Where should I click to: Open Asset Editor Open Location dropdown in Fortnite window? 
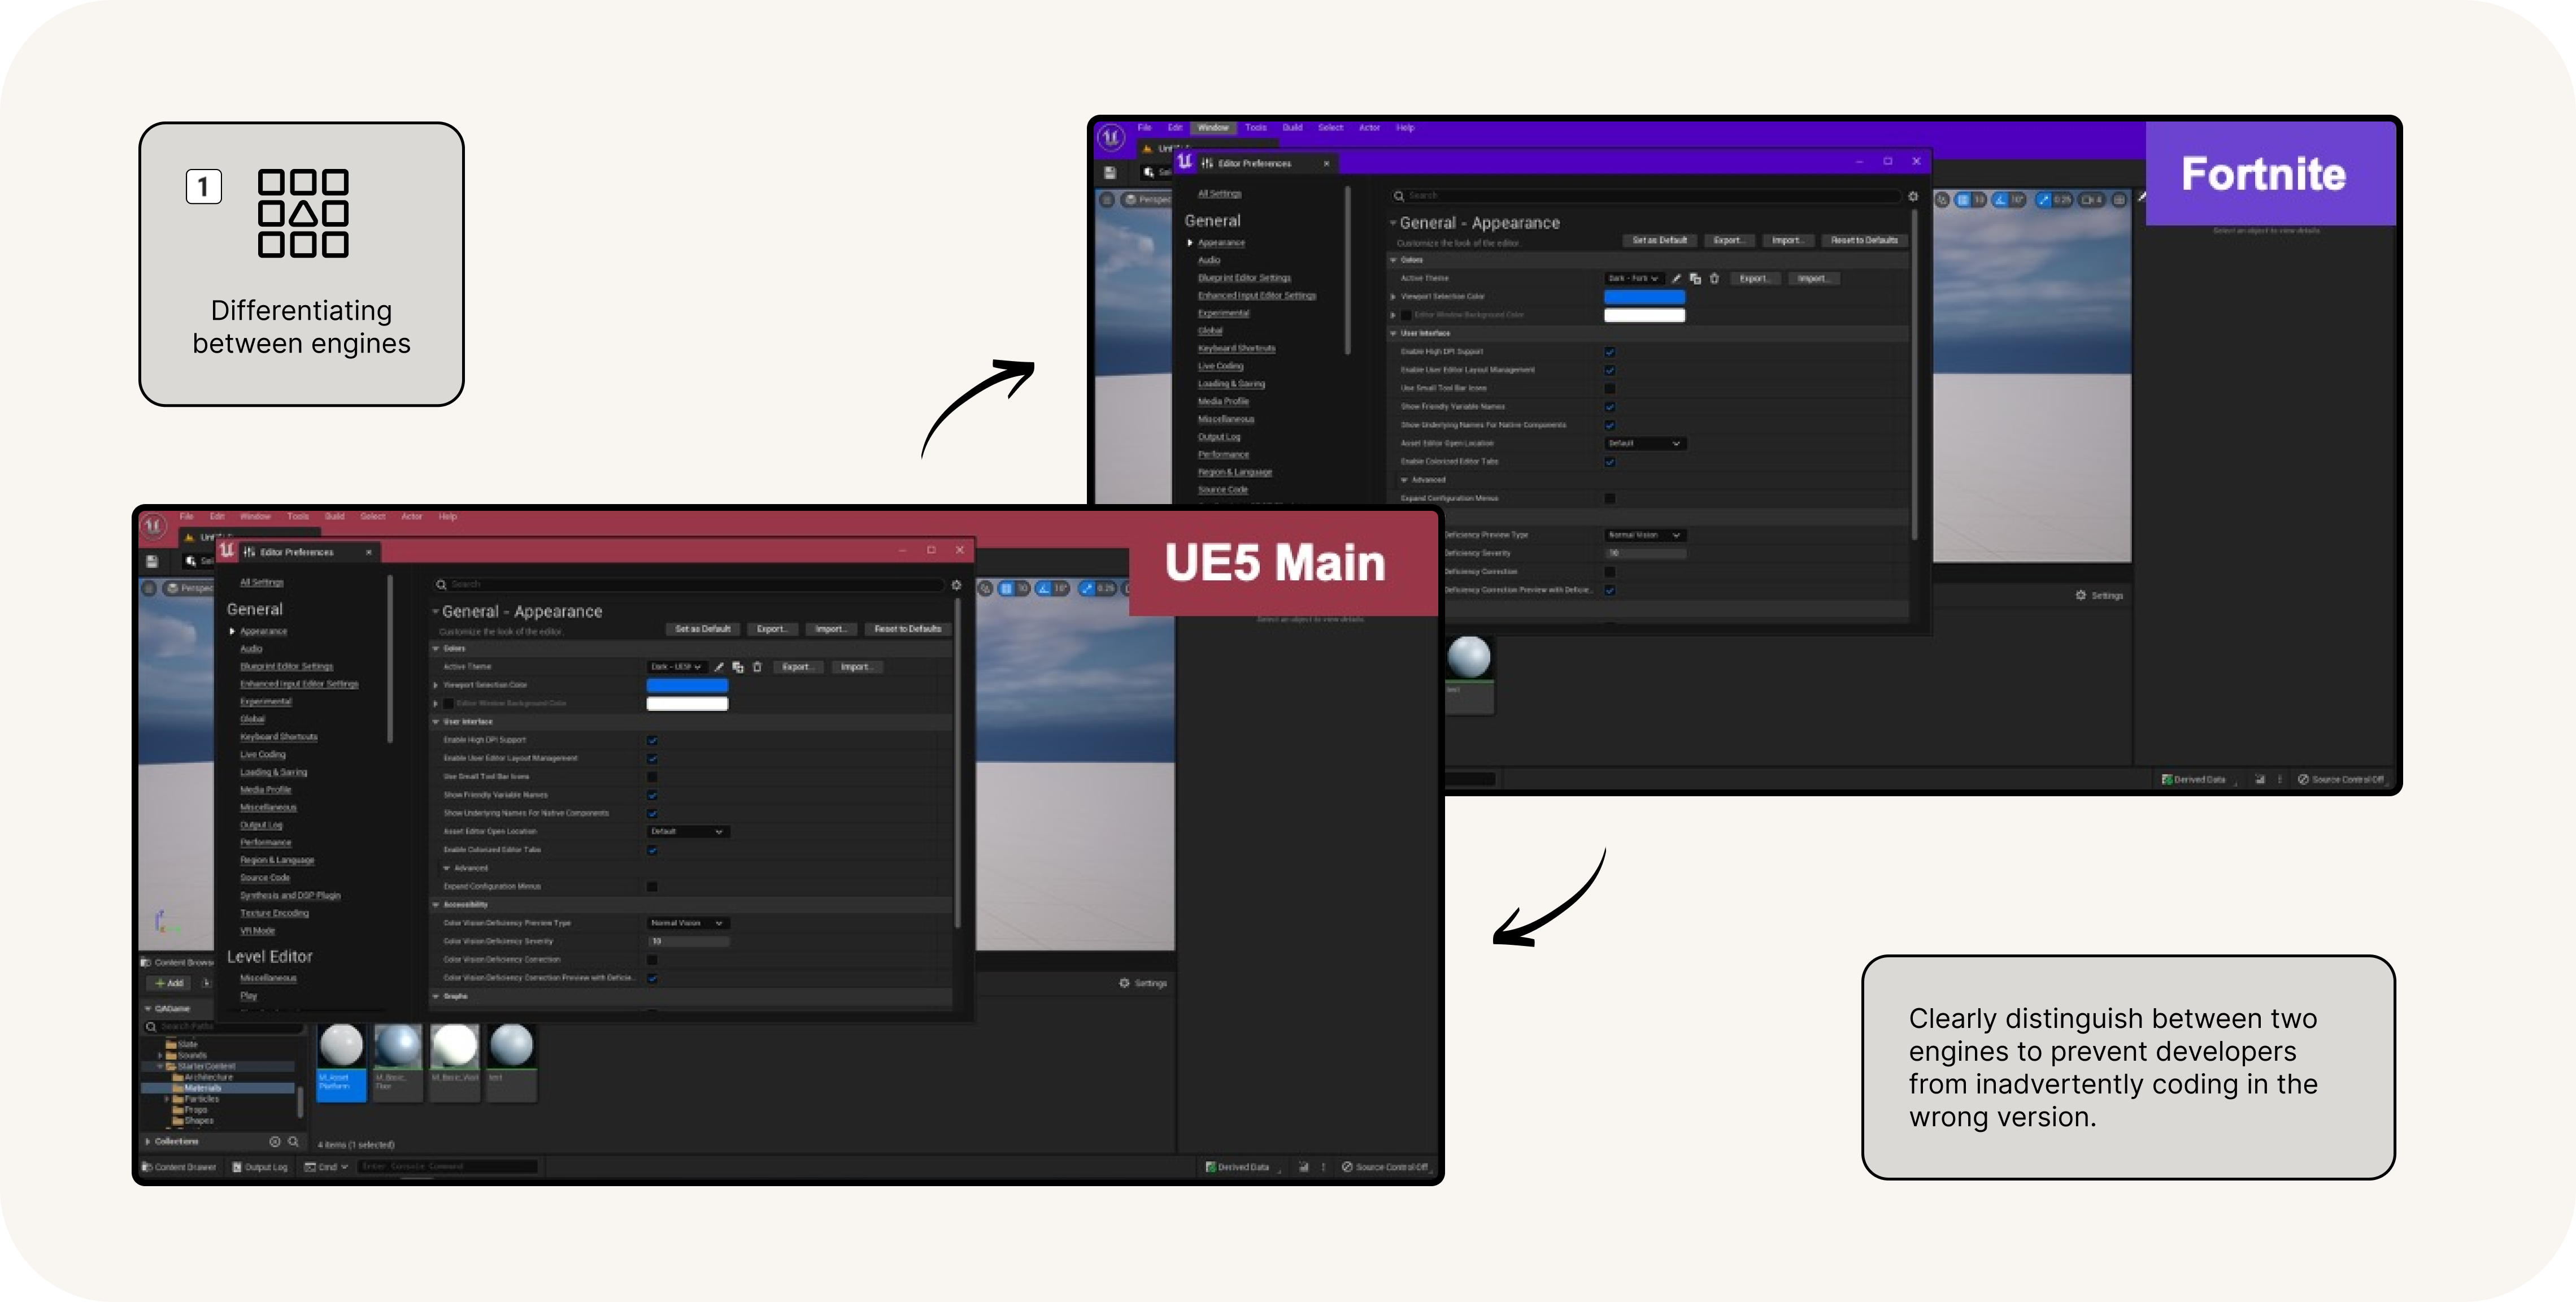point(1645,443)
